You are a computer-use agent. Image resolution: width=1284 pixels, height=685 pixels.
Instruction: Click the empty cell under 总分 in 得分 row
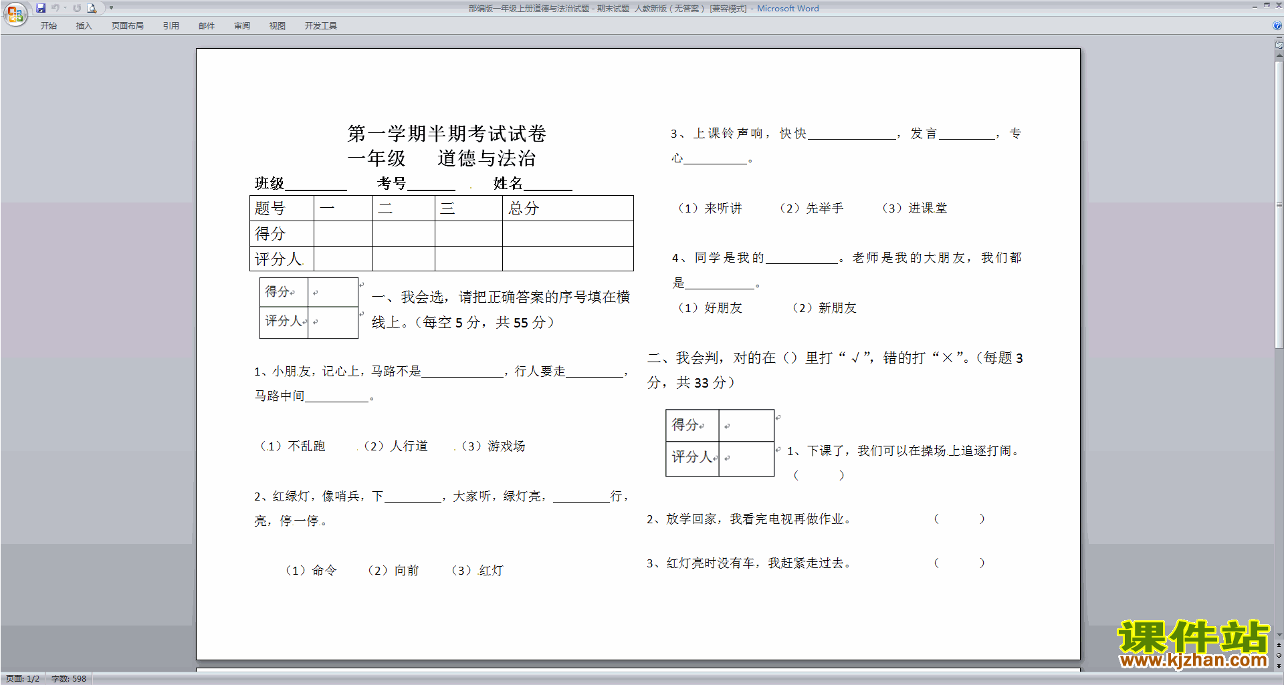568,234
